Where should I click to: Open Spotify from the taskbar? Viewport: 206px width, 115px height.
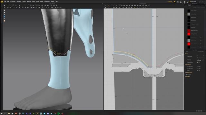pyautogui.click(x=59, y=114)
